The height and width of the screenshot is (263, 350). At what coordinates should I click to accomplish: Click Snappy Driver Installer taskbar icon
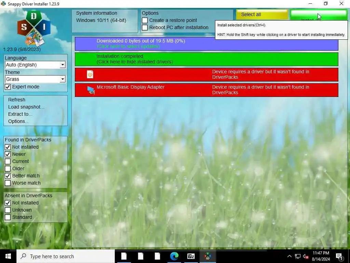(x=207, y=256)
